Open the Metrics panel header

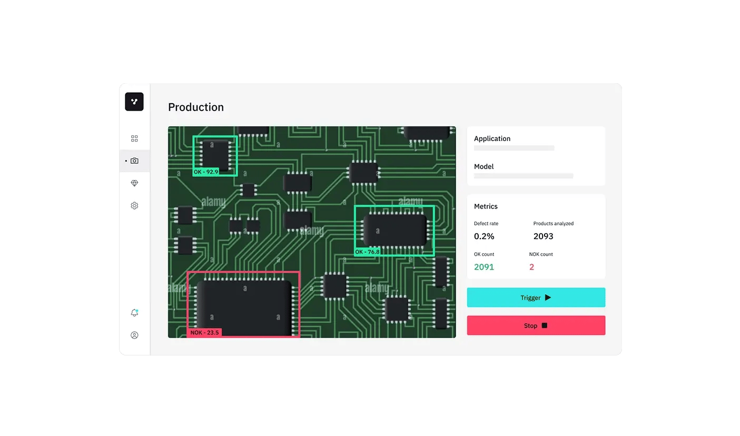485,206
